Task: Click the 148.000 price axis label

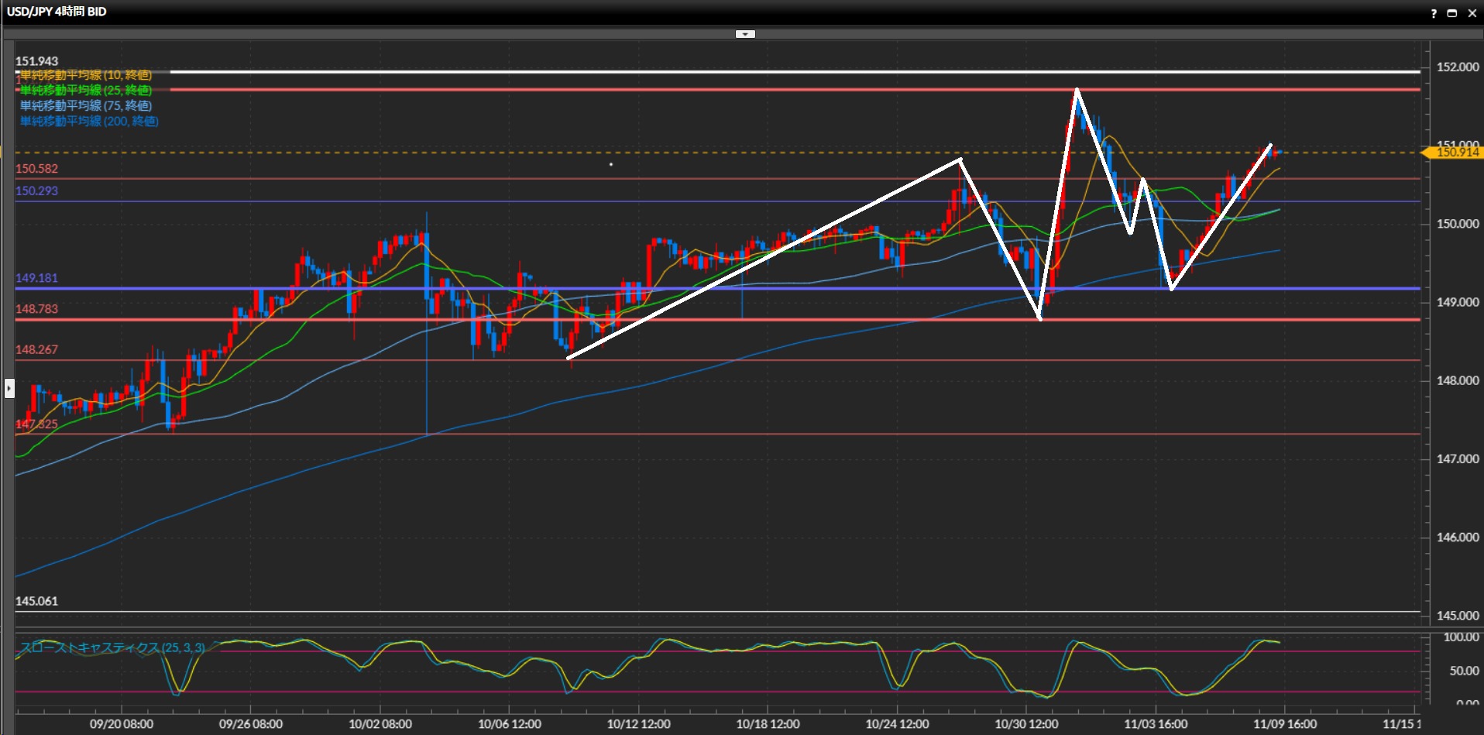Action: [x=1457, y=380]
